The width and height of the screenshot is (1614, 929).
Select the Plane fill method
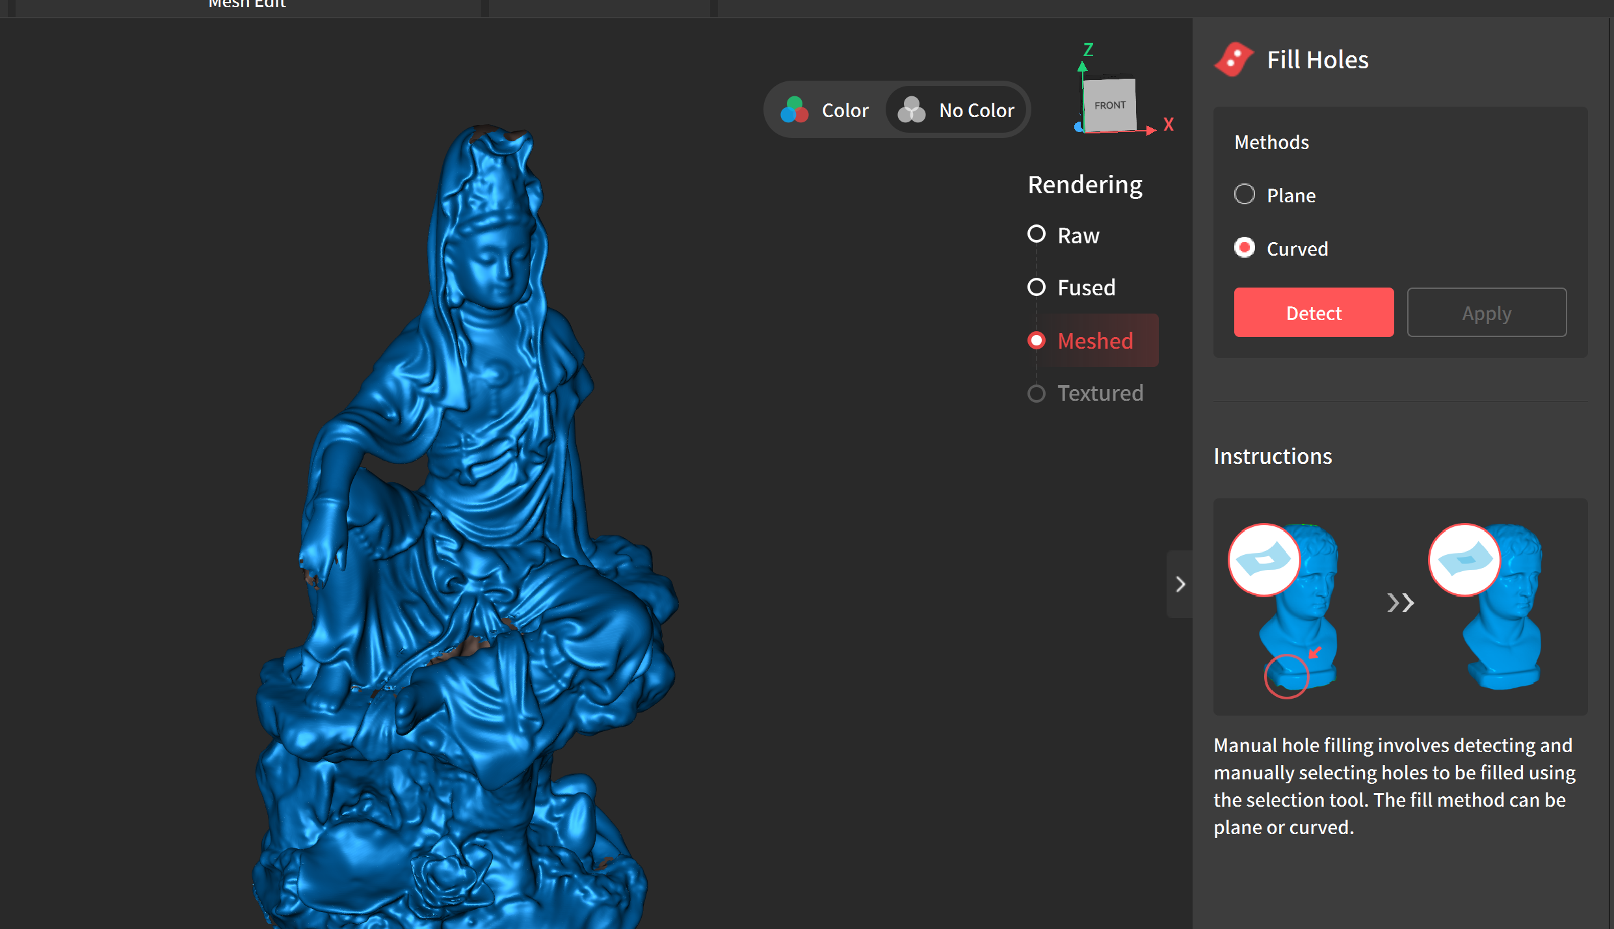pos(1245,195)
